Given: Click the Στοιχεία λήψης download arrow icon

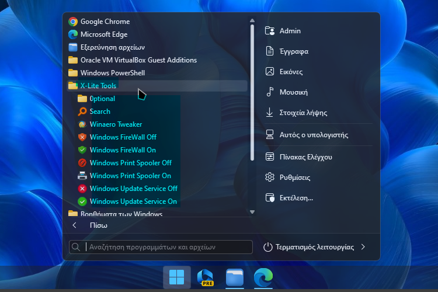Looking at the screenshot, I should pos(270,112).
